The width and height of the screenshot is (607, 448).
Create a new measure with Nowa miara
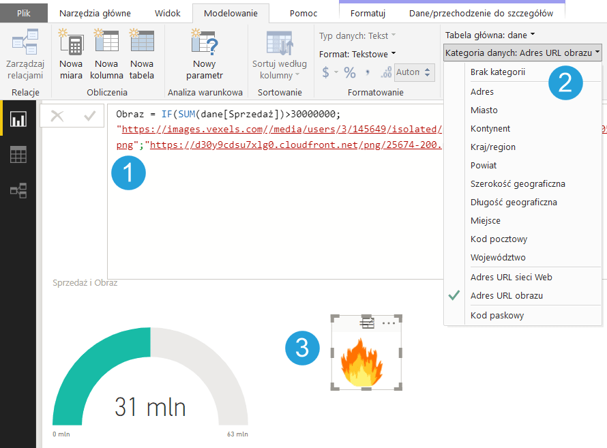71,44
